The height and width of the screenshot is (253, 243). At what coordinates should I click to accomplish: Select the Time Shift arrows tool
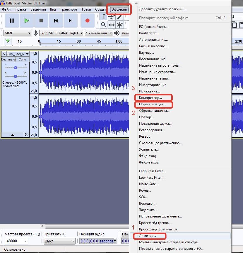112,25
